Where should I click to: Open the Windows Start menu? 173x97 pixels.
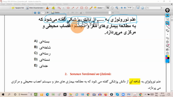tap(3, 95)
